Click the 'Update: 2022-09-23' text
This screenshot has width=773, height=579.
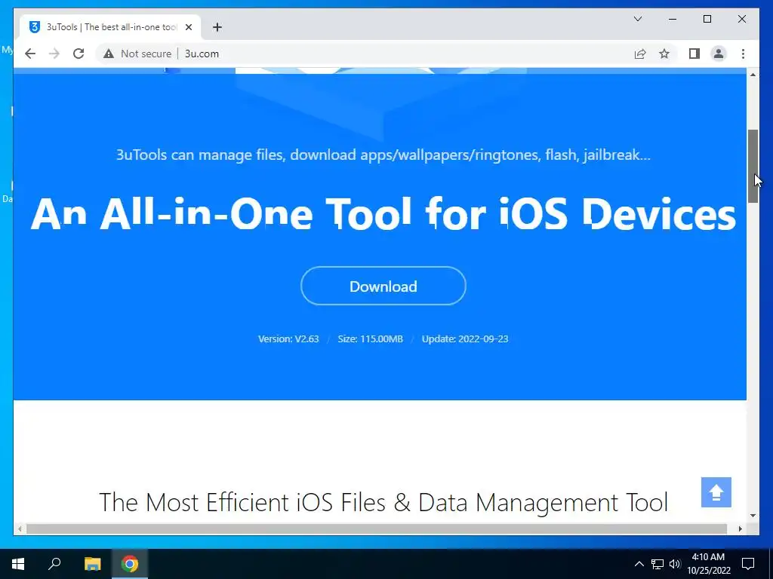pyautogui.click(x=465, y=339)
